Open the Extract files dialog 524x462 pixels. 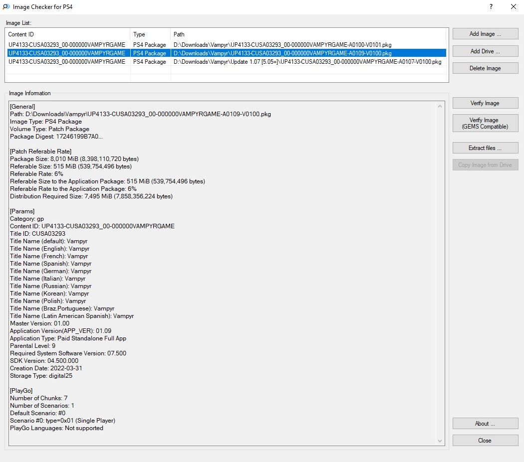click(485, 148)
